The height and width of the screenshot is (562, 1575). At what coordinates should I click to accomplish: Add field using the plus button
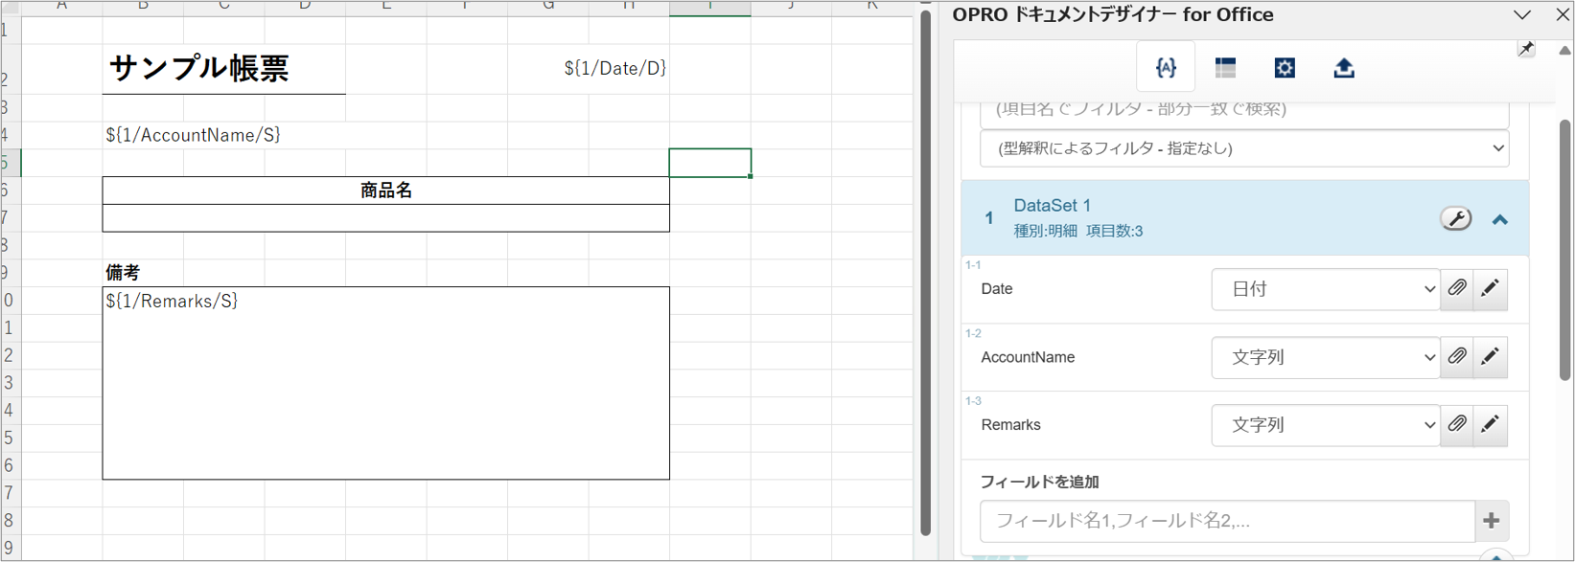click(x=1492, y=521)
